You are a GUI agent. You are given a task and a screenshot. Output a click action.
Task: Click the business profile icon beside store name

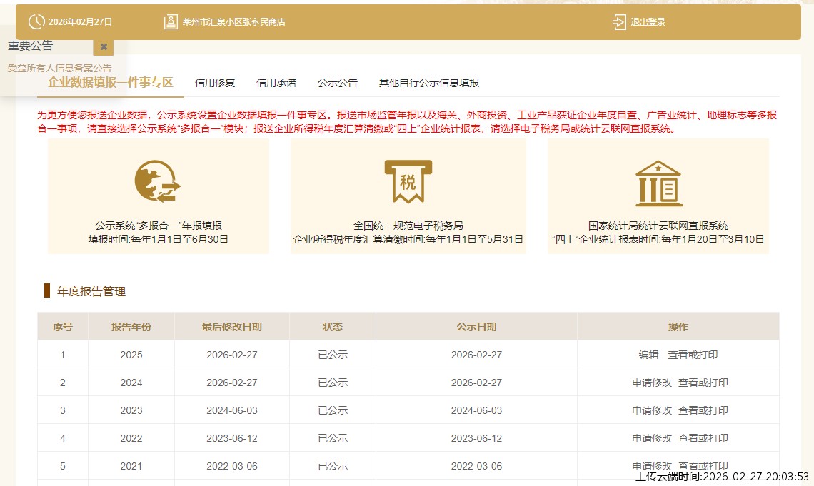pyautogui.click(x=171, y=22)
